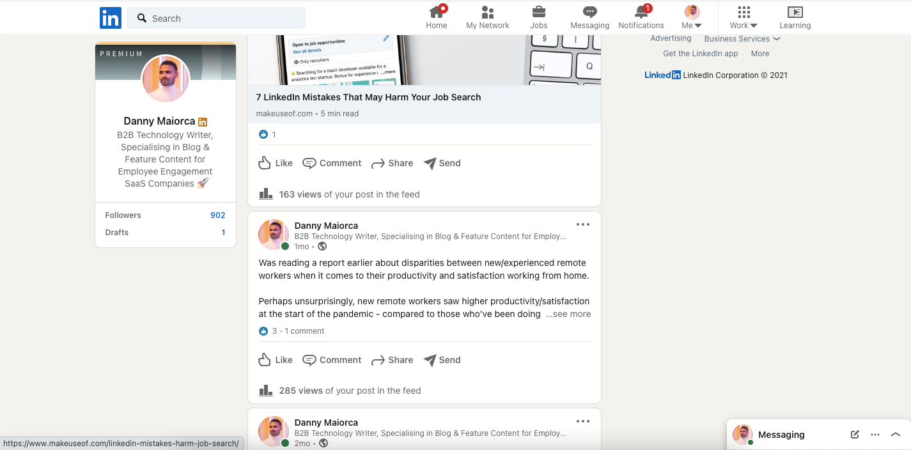Like Danny's remote workers post
This screenshot has height=450, width=911.
tap(275, 360)
